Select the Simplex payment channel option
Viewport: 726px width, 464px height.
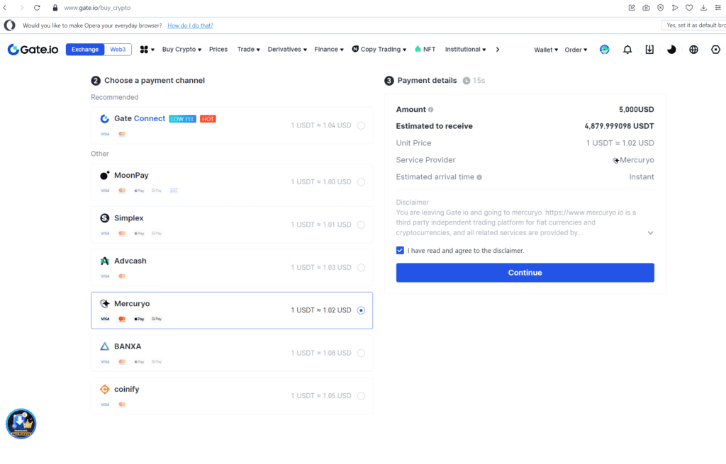(232, 224)
